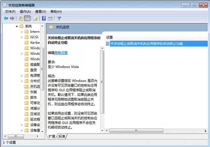This screenshot has height=147, width=210.
Task: Click the description pane scroll-up arrow
Action: click(x=102, y=48)
